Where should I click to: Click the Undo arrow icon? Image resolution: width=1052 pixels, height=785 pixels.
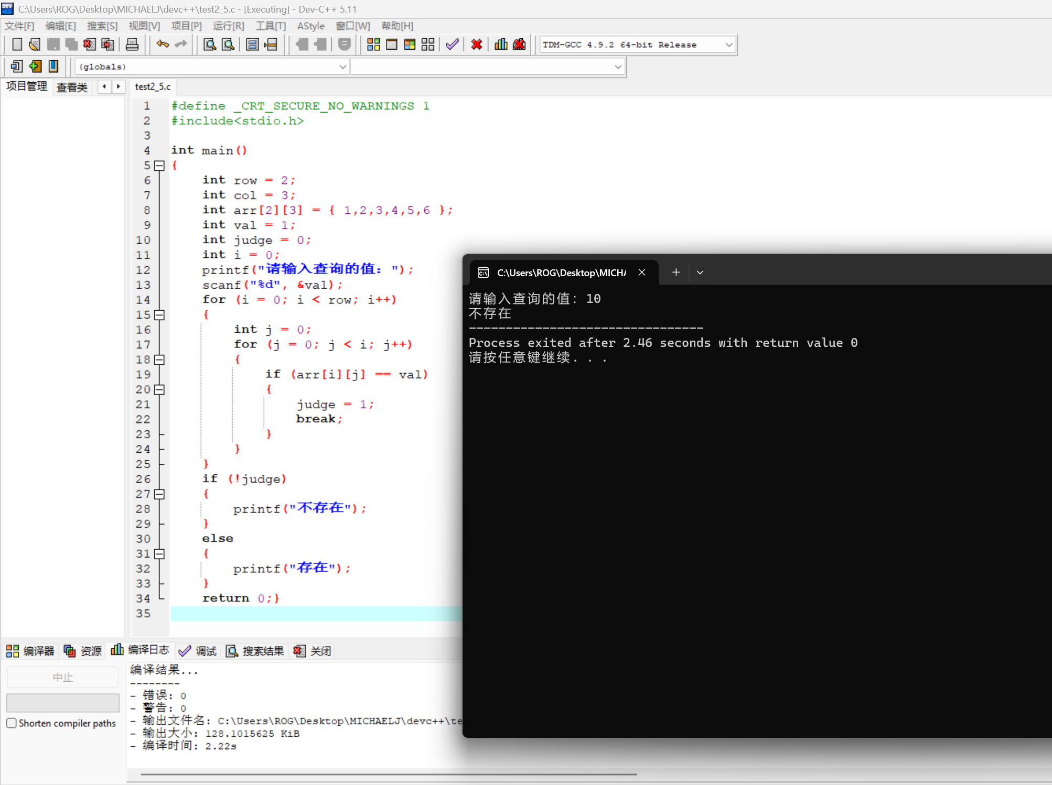(163, 45)
